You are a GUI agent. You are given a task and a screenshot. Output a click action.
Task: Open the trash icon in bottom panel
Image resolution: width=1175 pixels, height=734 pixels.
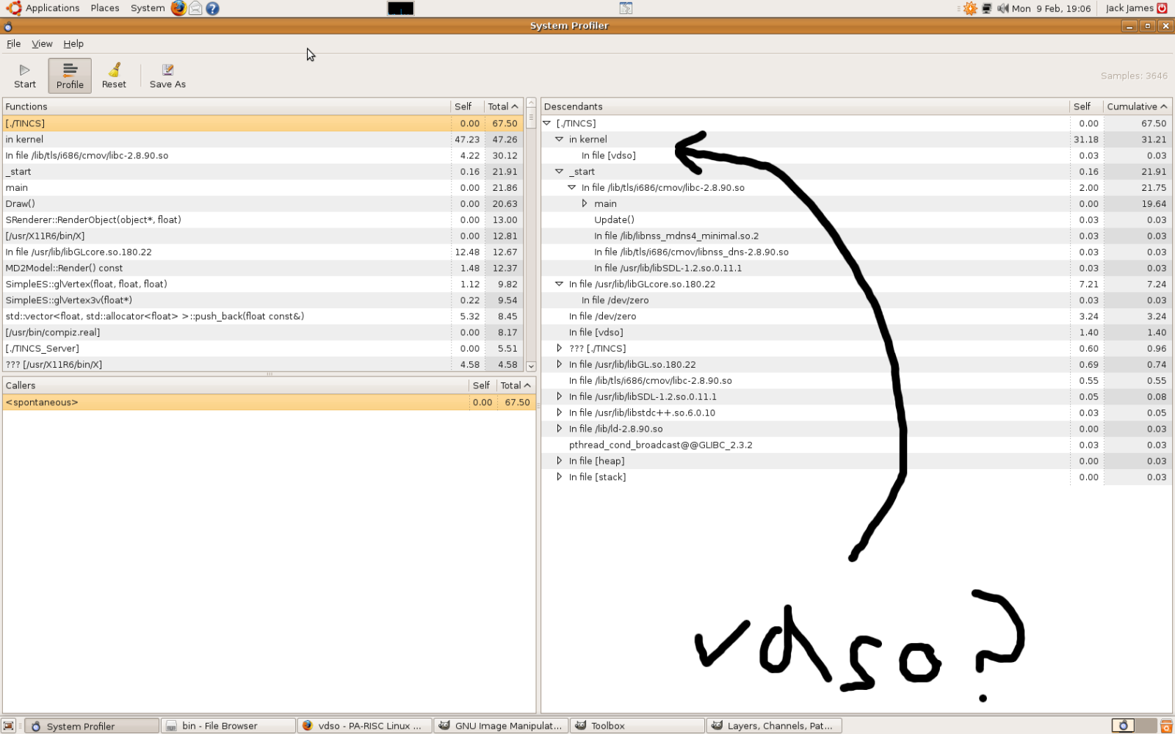(x=1165, y=726)
